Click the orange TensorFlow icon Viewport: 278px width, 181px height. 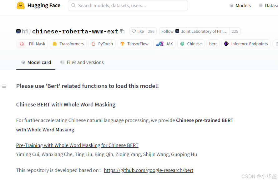point(122,44)
